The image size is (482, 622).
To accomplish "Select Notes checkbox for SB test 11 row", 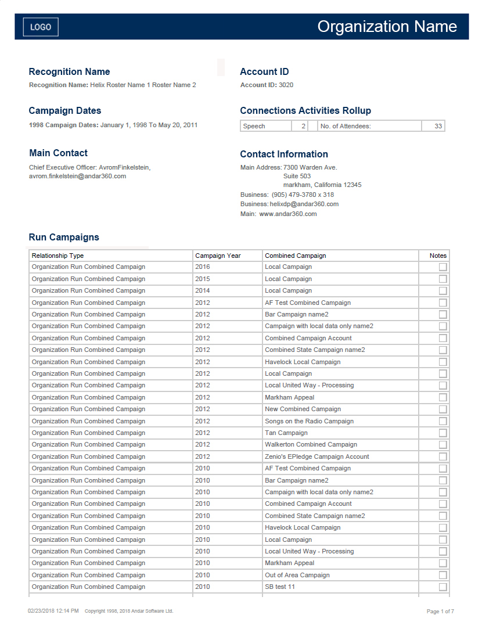I will (x=443, y=587).
